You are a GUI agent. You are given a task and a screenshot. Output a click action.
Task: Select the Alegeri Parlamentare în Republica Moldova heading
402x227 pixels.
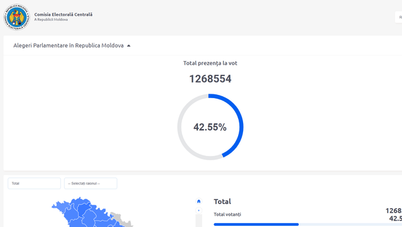tap(68, 45)
